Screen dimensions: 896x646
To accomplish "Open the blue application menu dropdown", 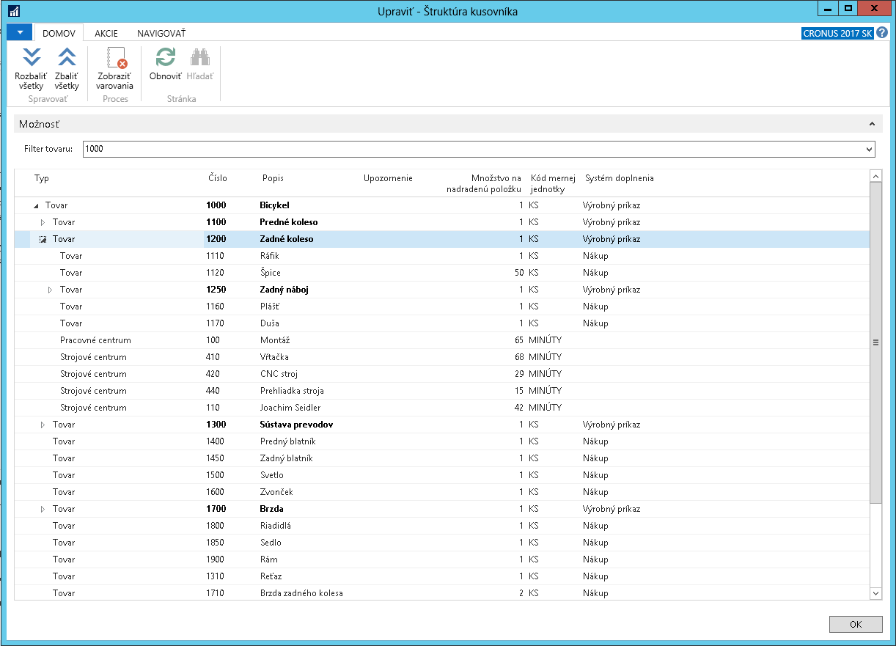I will pyautogui.click(x=20, y=32).
